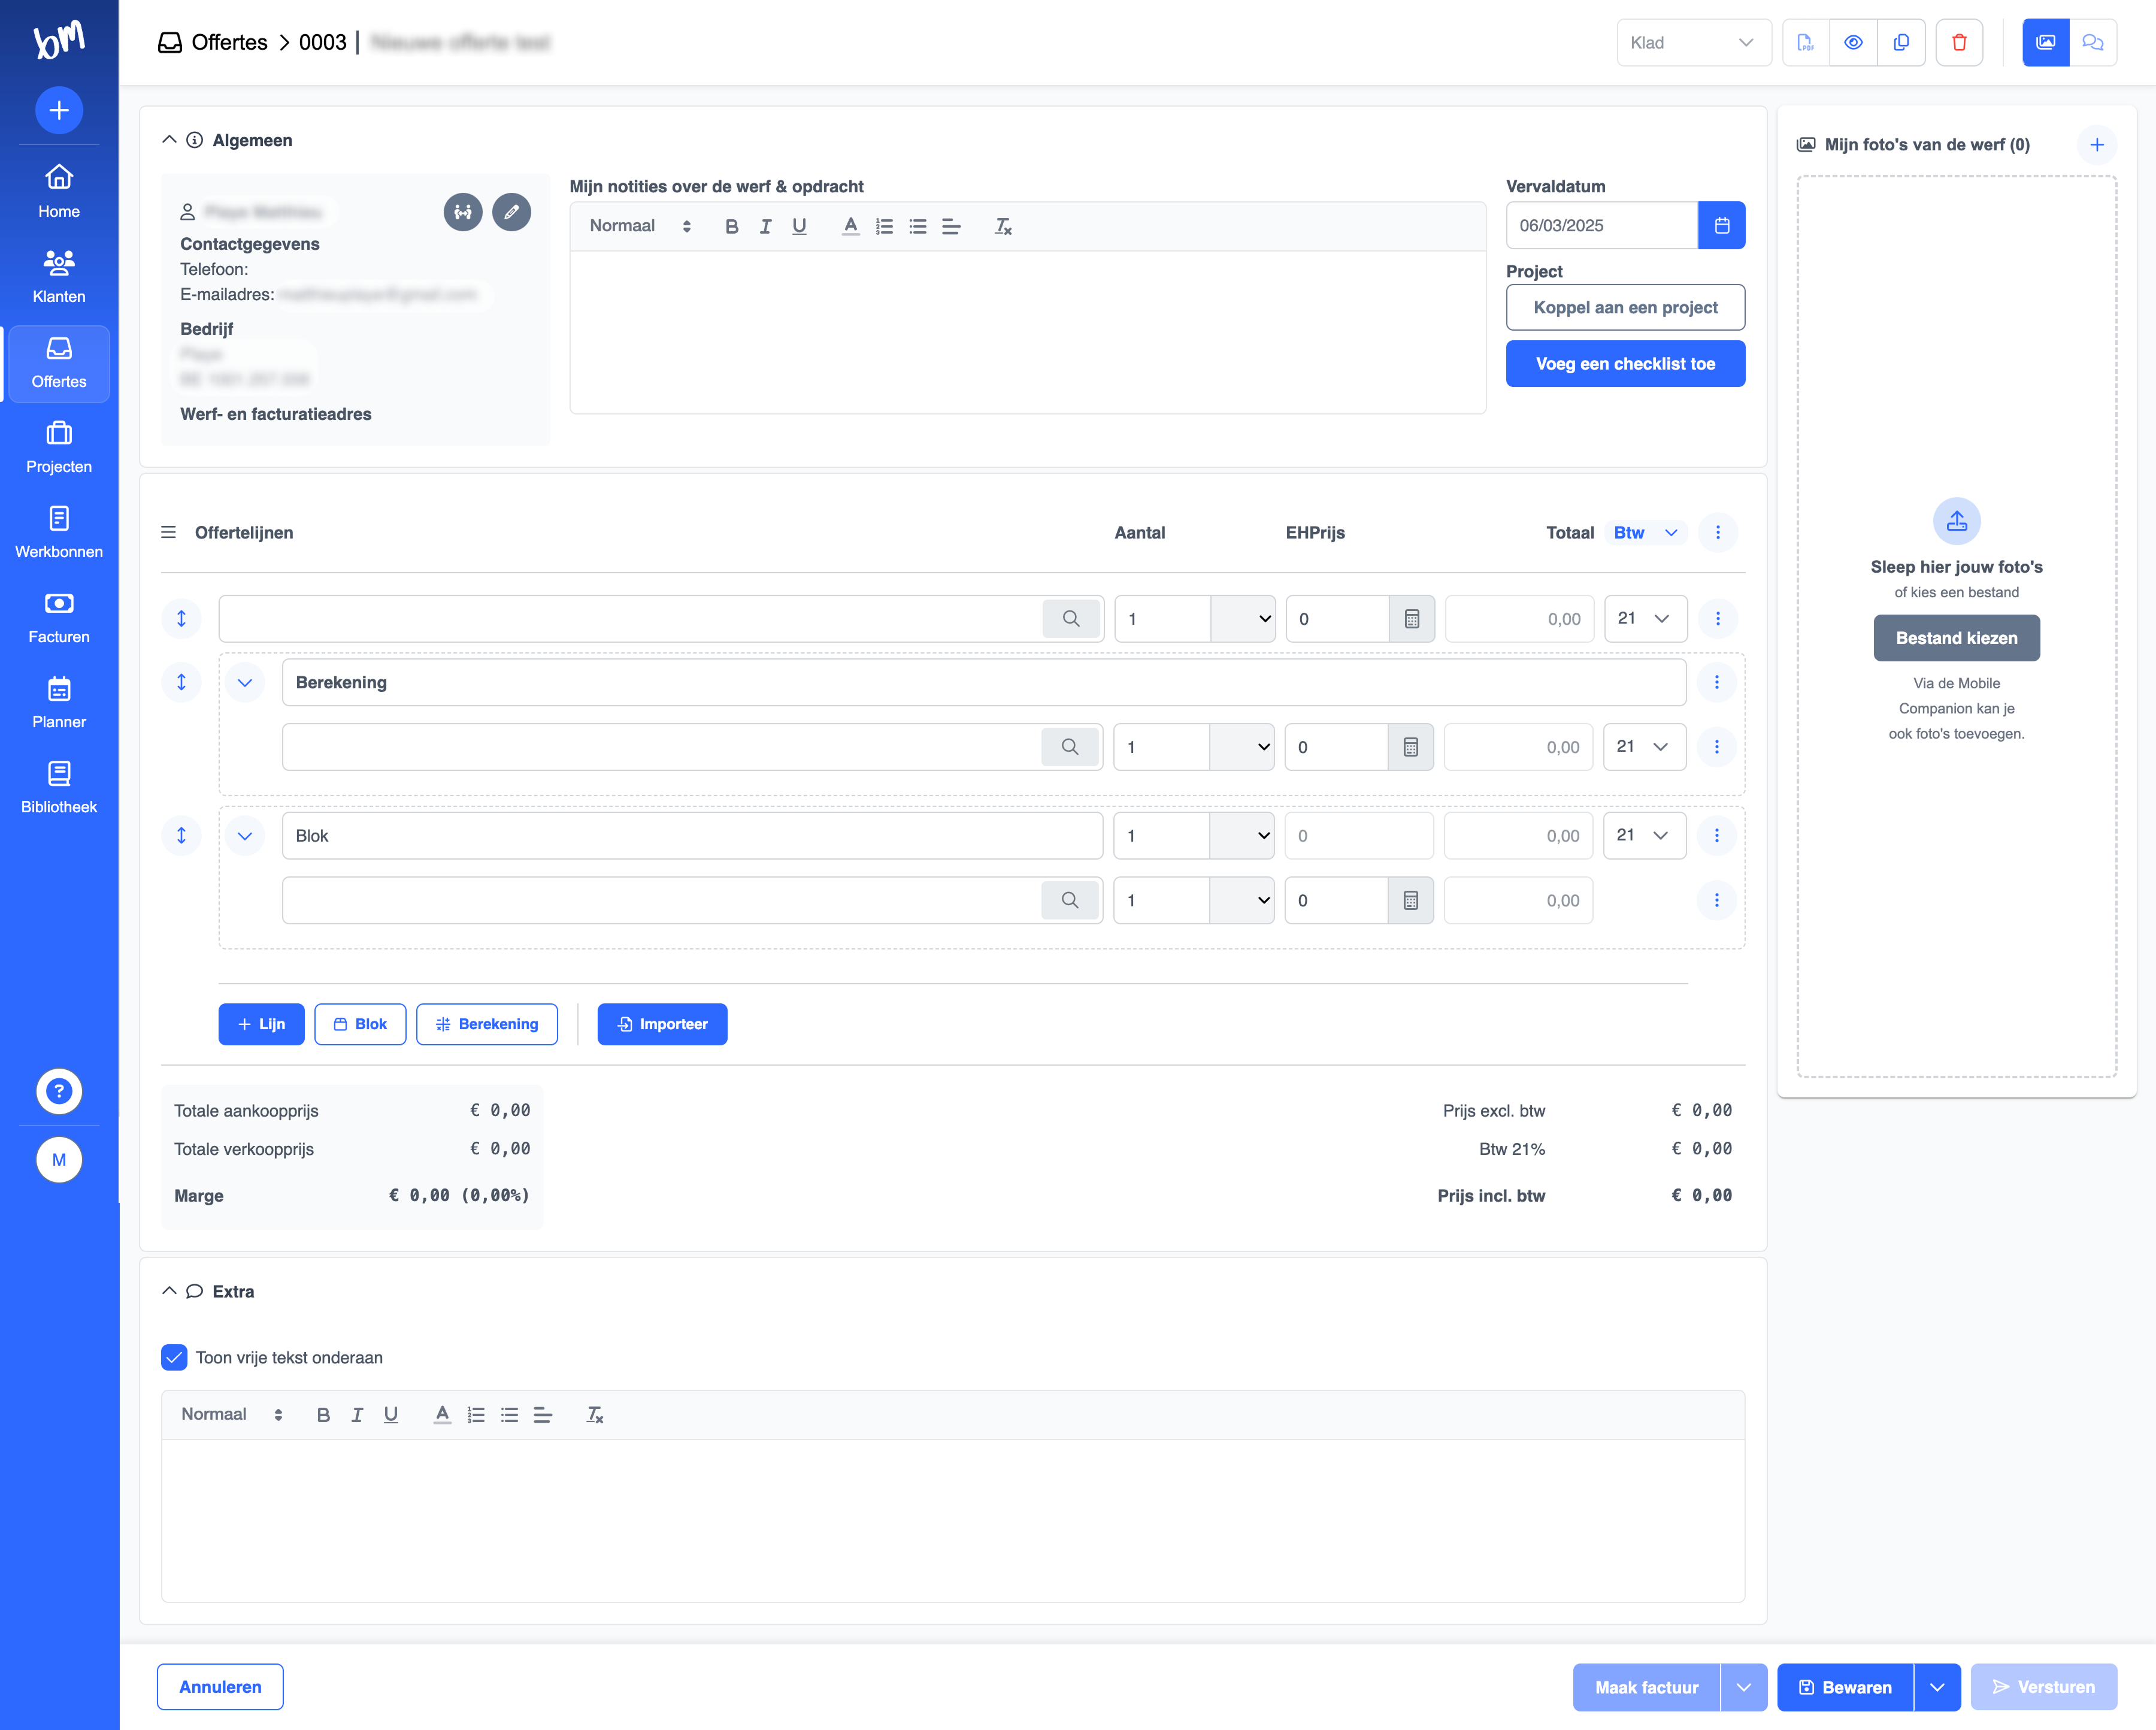Collapse the Berekening group chevron

tap(244, 683)
